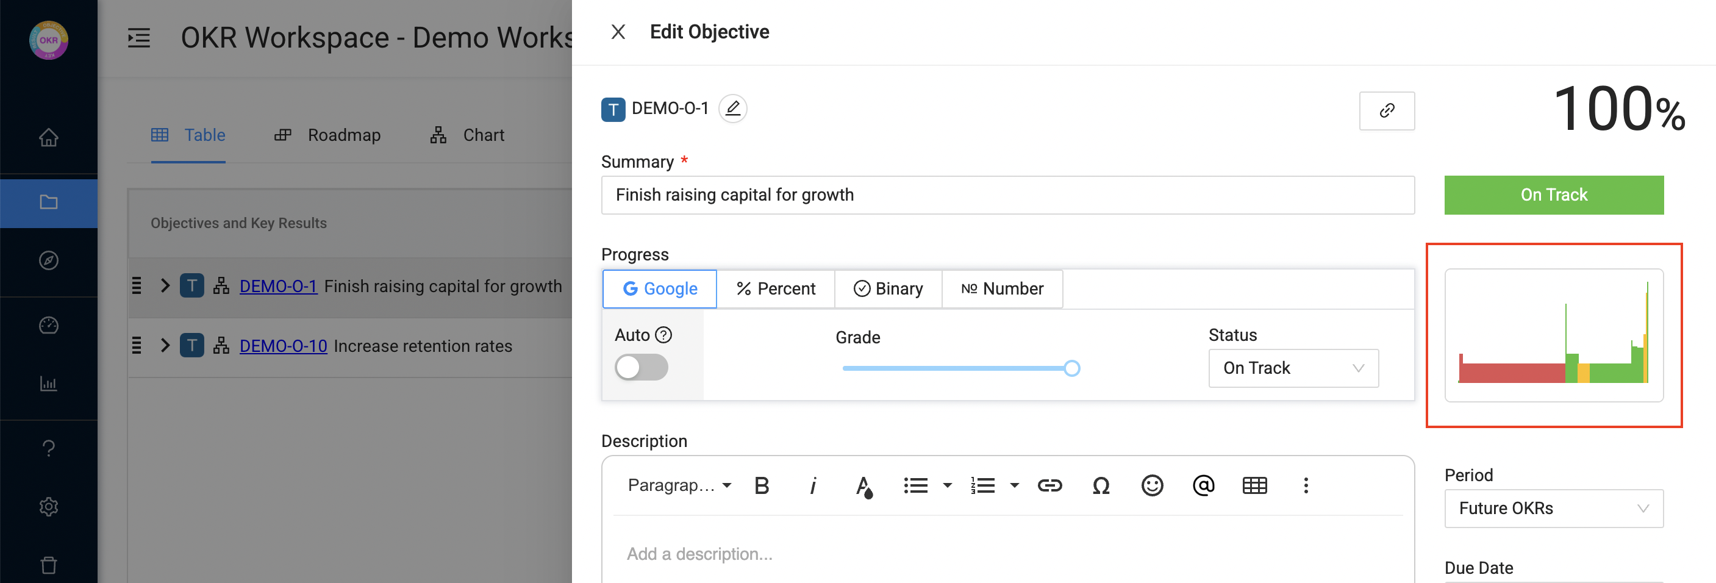Switch to the Chart tab

pos(468,135)
